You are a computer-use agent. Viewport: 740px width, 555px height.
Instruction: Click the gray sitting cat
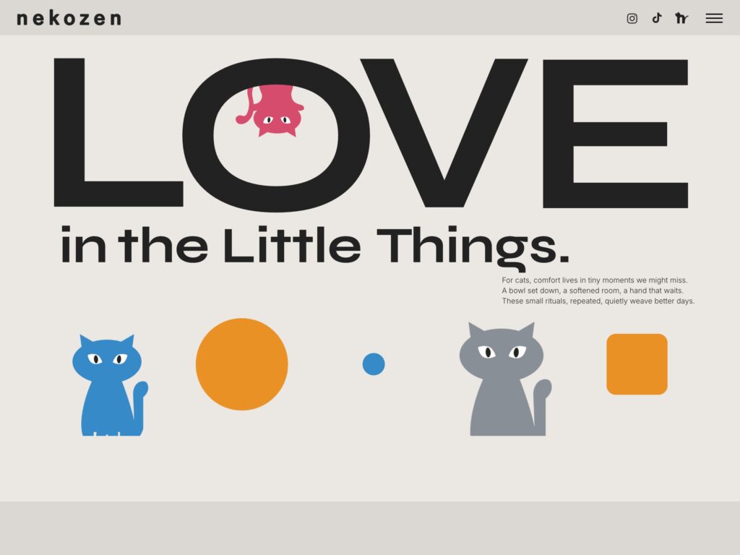pos(505,379)
